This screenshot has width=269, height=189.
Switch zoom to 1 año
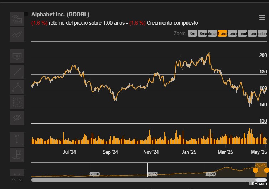tap(222, 34)
